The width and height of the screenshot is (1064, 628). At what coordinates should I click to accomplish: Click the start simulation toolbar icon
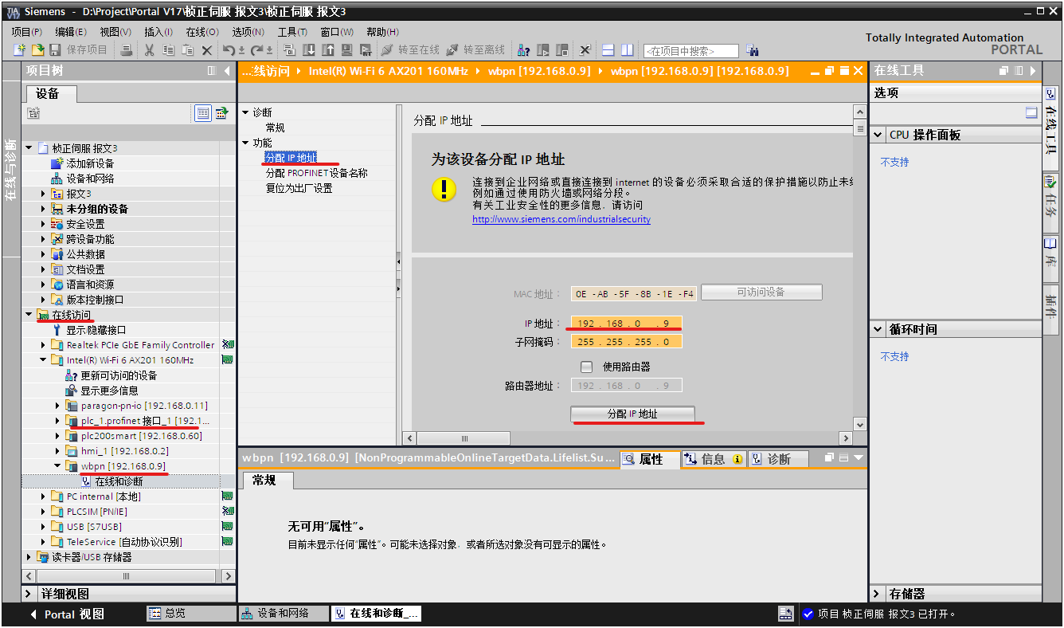(x=346, y=50)
